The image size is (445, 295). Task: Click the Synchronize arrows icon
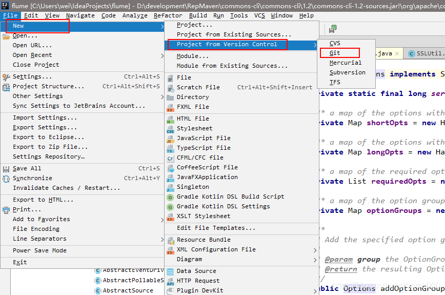click(6, 179)
